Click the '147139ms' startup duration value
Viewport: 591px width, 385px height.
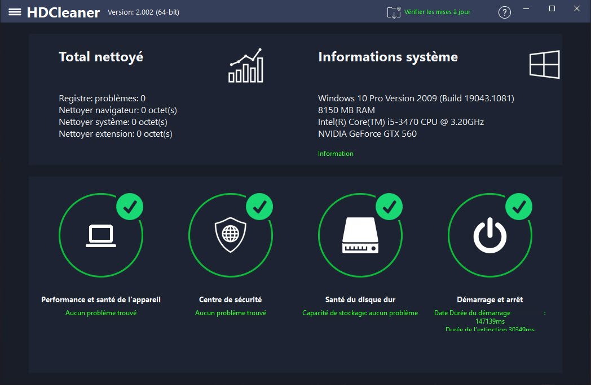click(490, 321)
